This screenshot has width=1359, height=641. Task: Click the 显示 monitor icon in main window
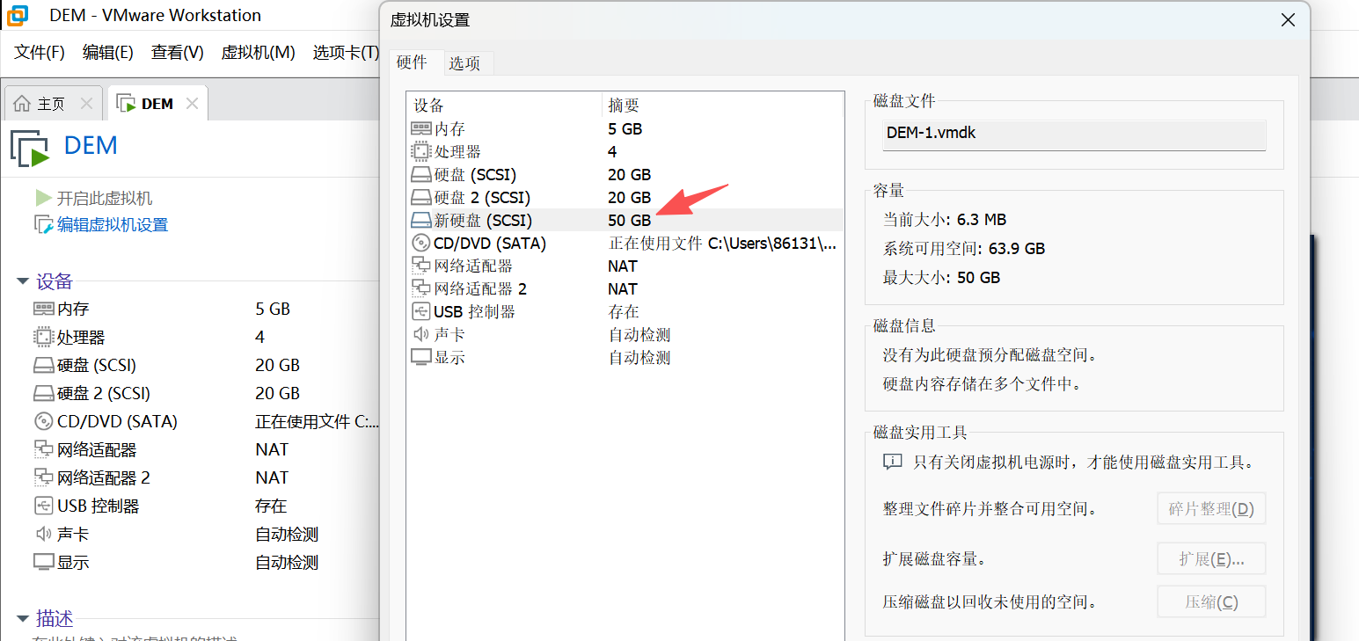point(43,562)
